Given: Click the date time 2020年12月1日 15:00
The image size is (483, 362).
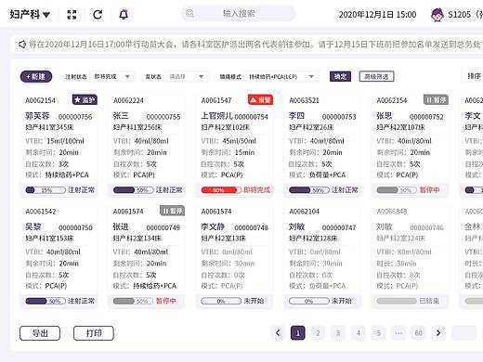Looking at the screenshot, I should [377, 15].
